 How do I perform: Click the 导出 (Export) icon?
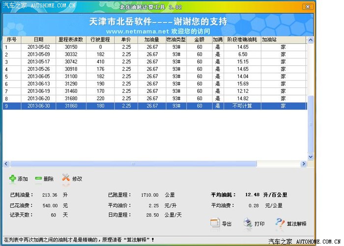point(215,223)
